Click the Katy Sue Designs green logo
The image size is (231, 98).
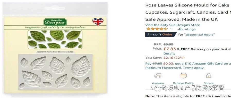pyautogui.click(x=55, y=22)
